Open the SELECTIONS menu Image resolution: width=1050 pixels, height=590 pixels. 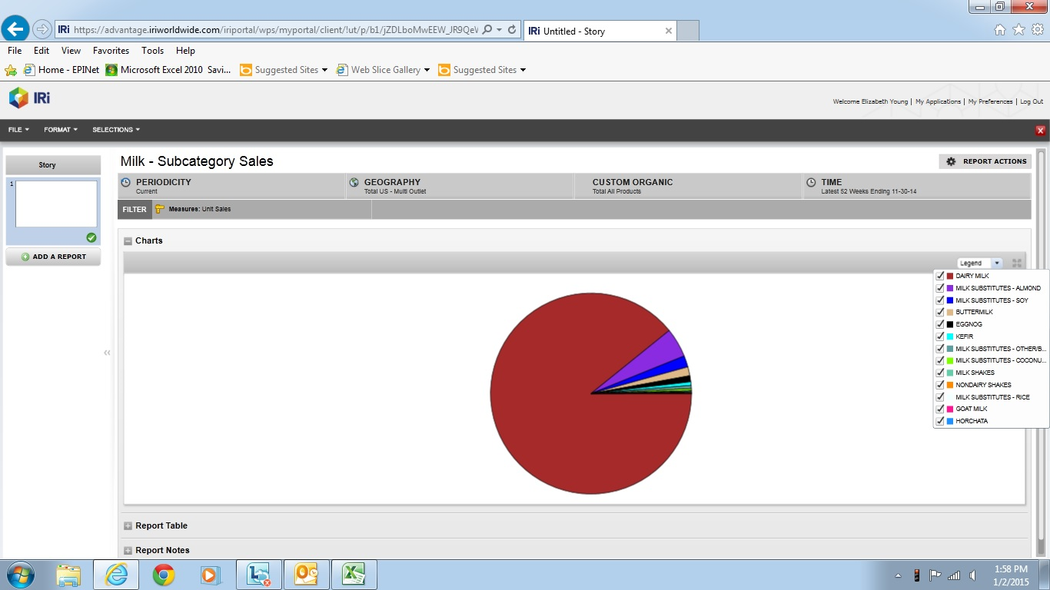coord(116,130)
